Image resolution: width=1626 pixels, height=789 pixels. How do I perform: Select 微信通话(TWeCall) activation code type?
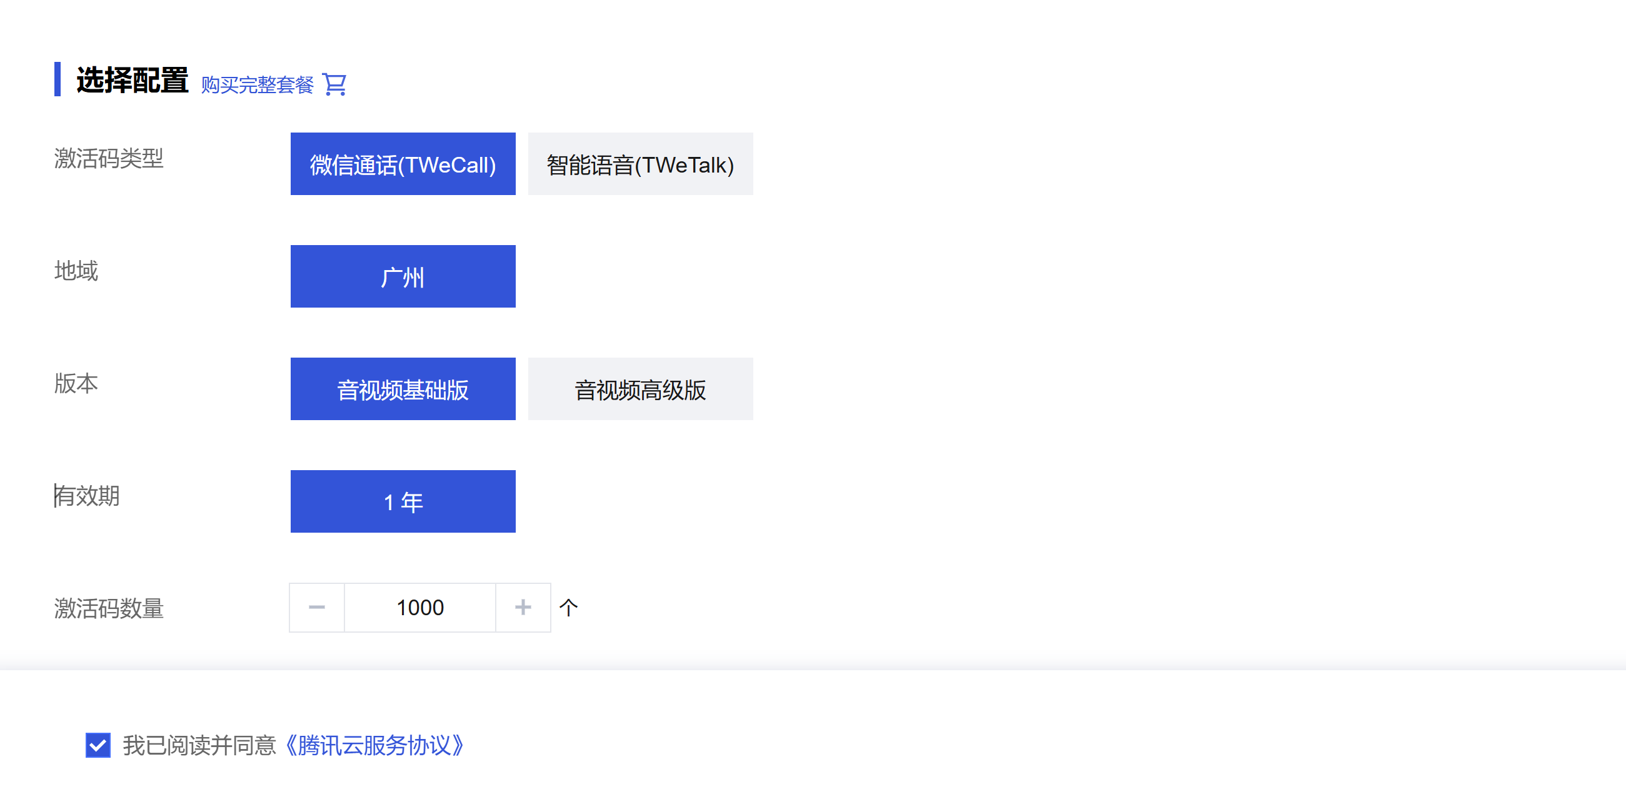click(403, 164)
